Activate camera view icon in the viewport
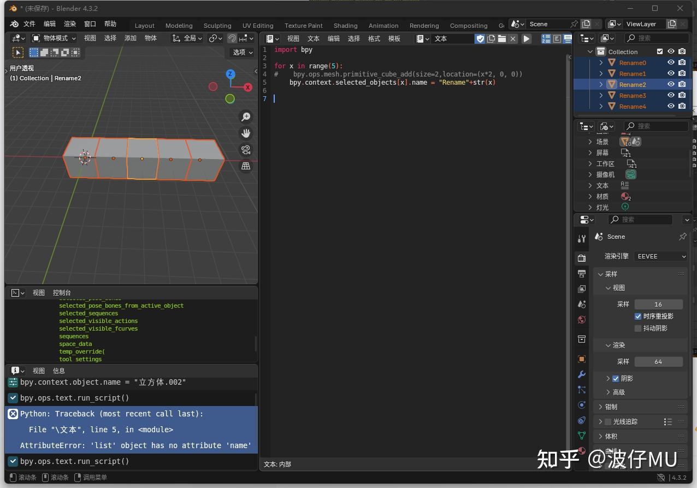The width and height of the screenshot is (697, 488). (x=246, y=150)
